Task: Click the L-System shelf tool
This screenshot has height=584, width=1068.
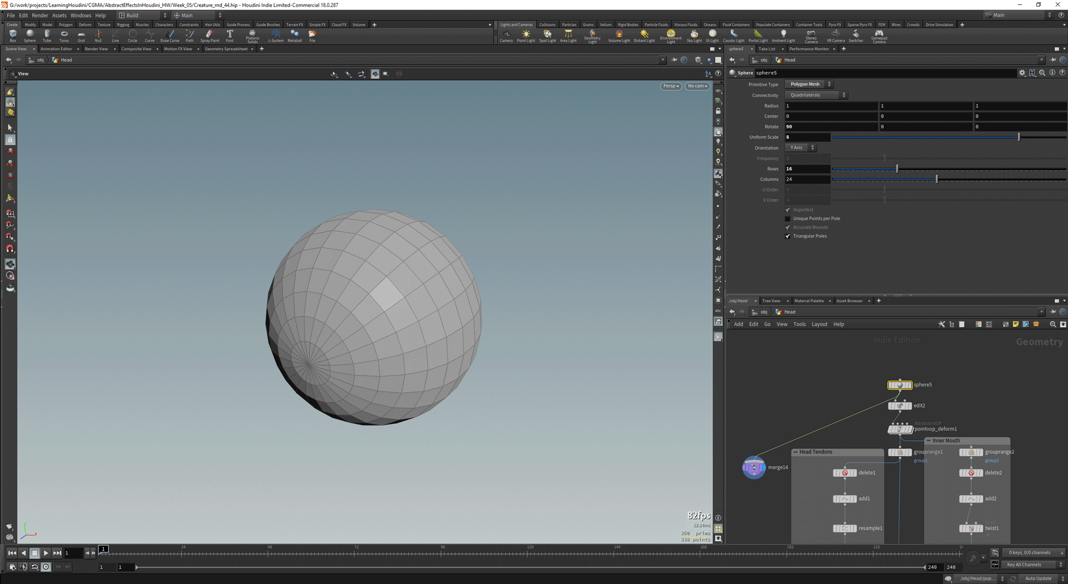Action: 276,36
